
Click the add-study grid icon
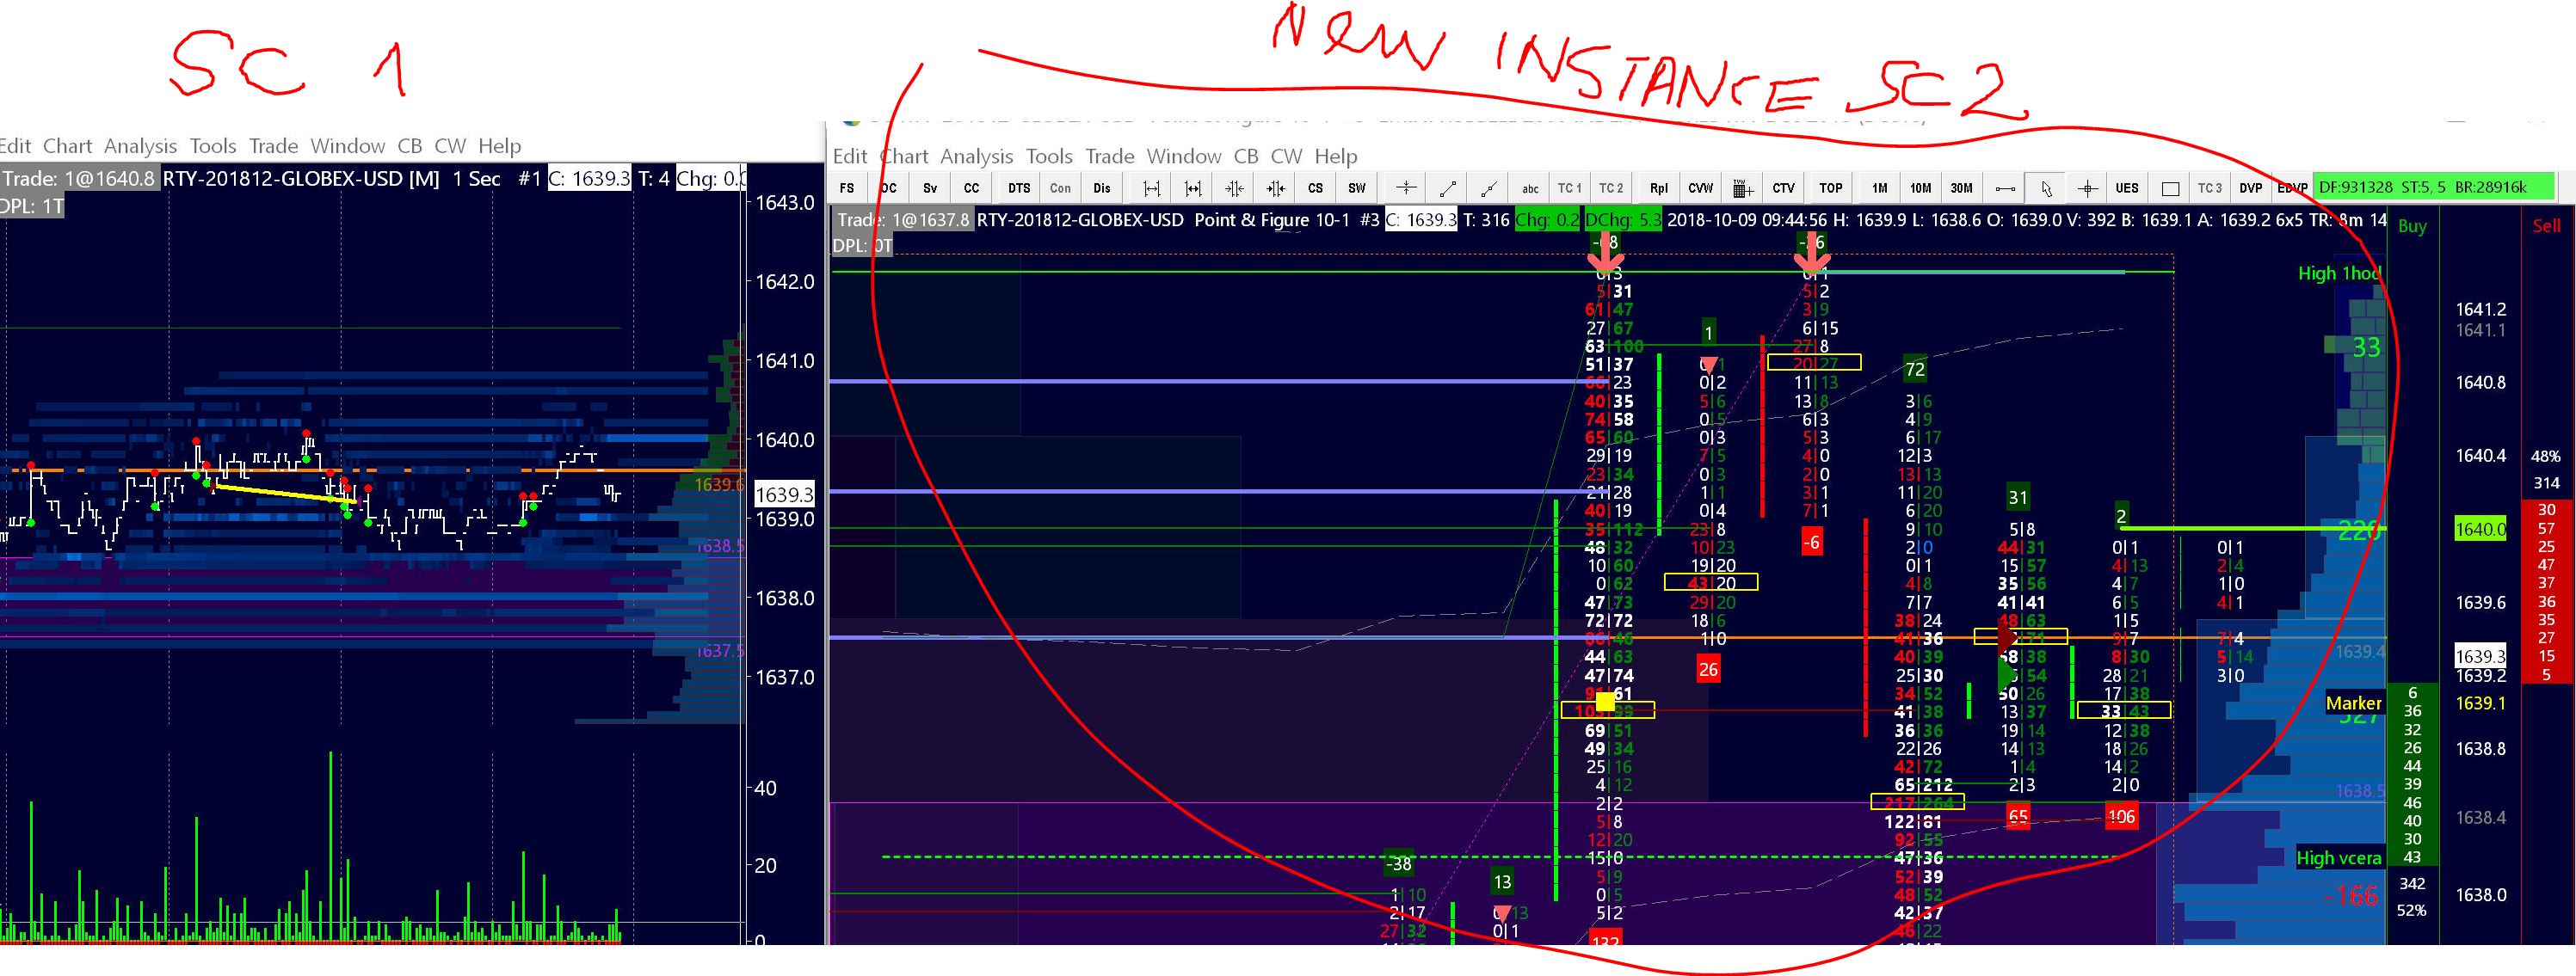pyautogui.click(x=1742, y=187)
